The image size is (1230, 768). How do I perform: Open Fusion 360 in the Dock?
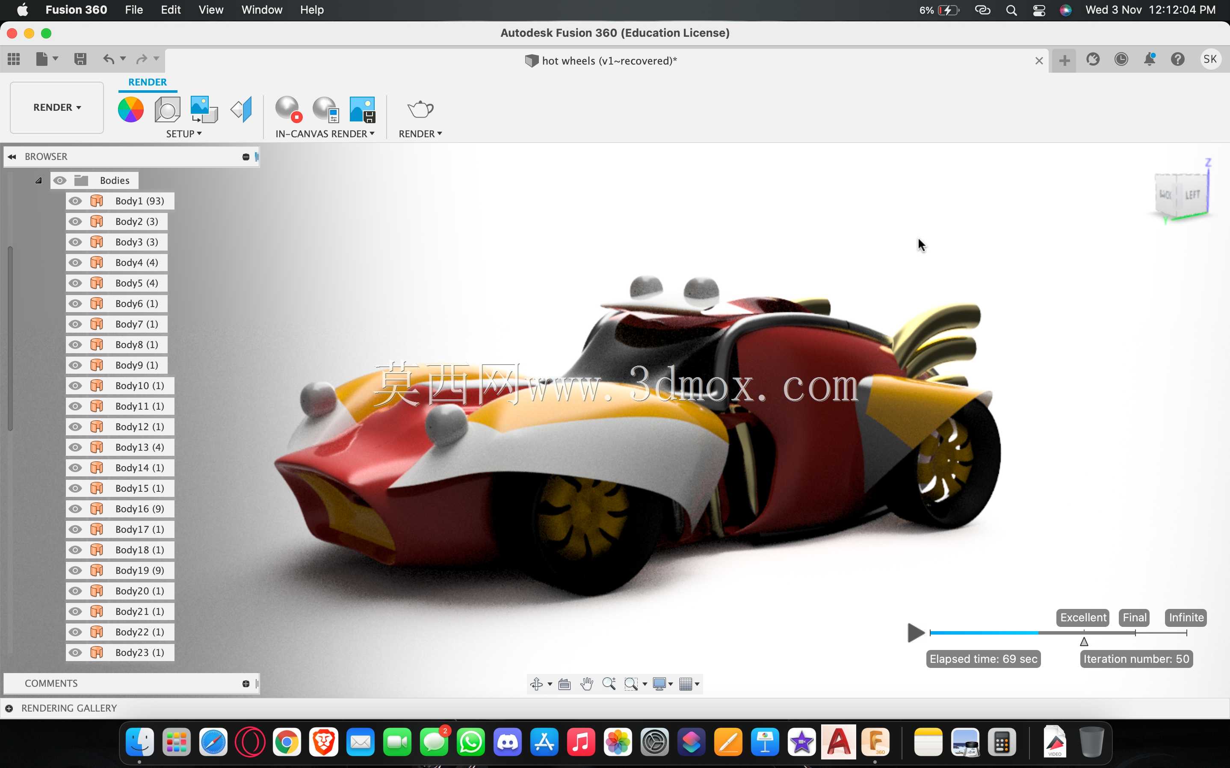[x=875, y=742]
